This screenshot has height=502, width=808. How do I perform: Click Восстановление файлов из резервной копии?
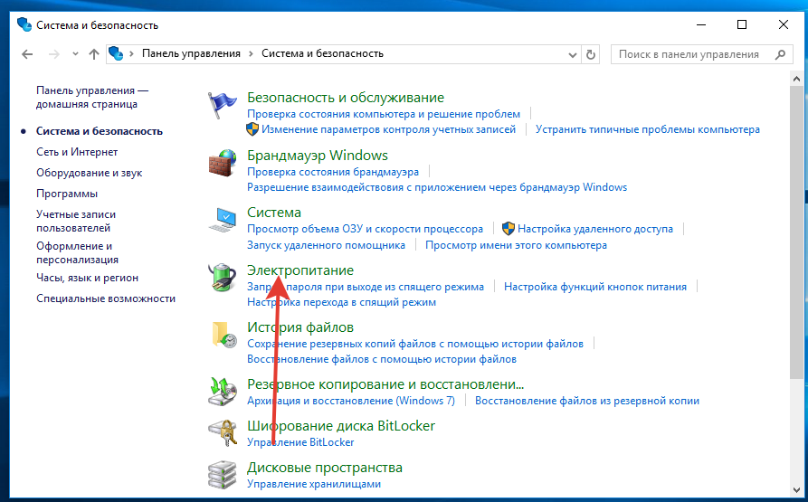(x=587, y=401)
